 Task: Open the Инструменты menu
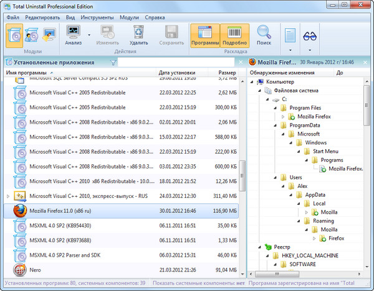coord(97,17)
